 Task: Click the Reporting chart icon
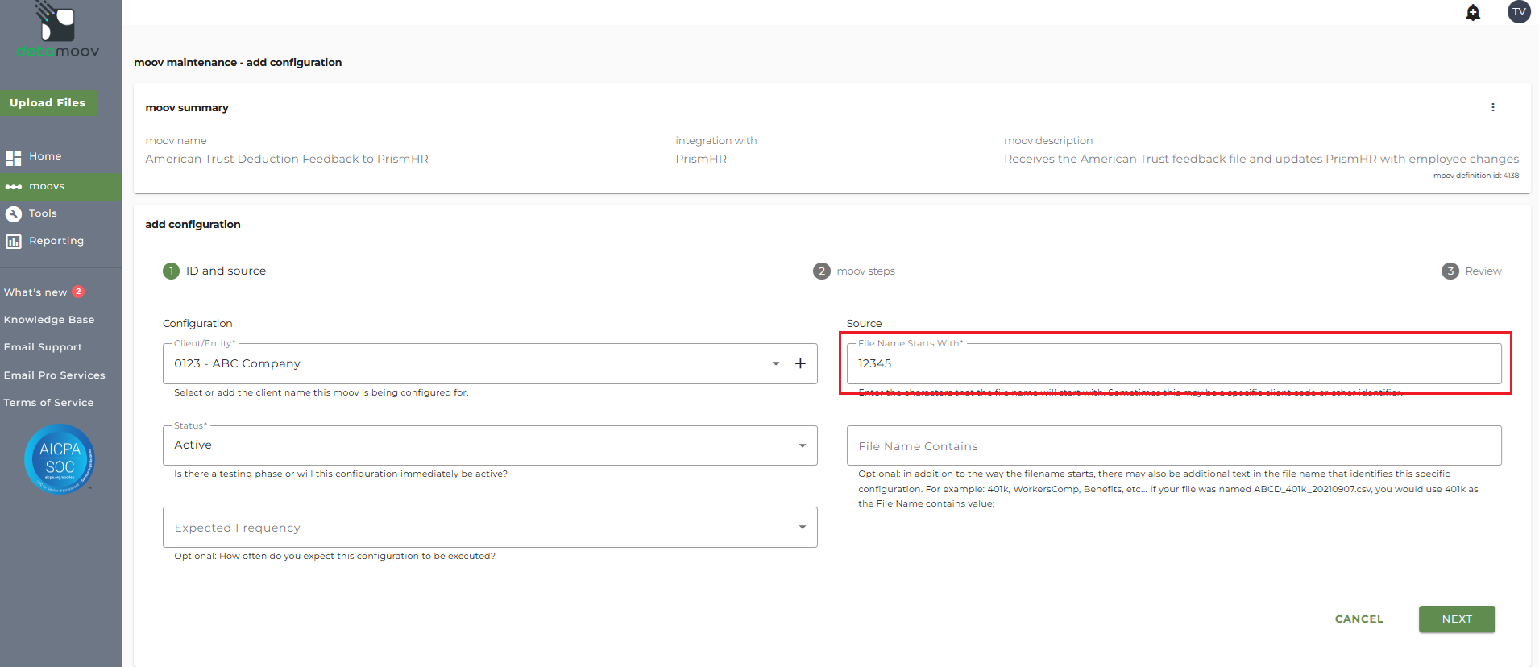[x=13, y=241]
